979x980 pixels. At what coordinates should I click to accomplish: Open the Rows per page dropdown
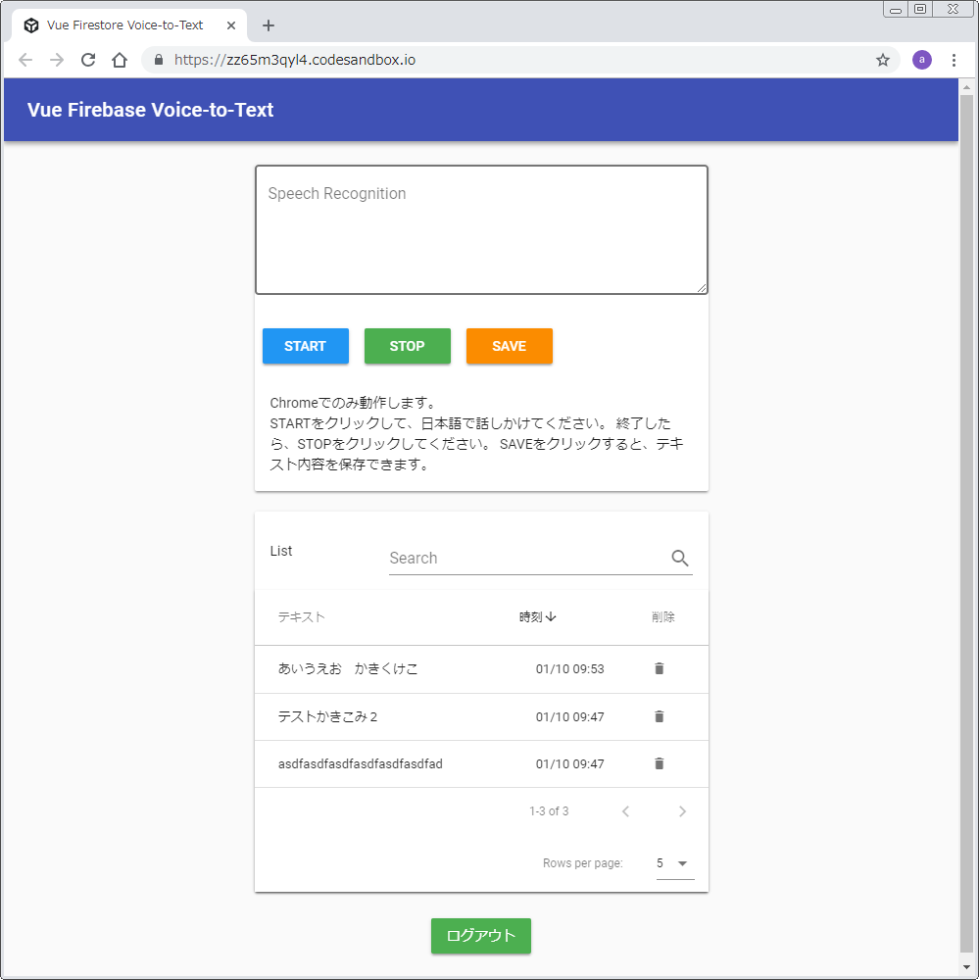(x=674, y=863)
